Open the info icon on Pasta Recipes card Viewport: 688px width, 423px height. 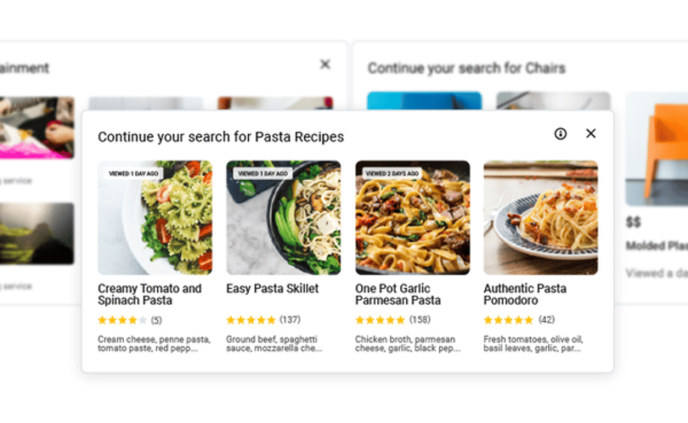pos(561,133)
